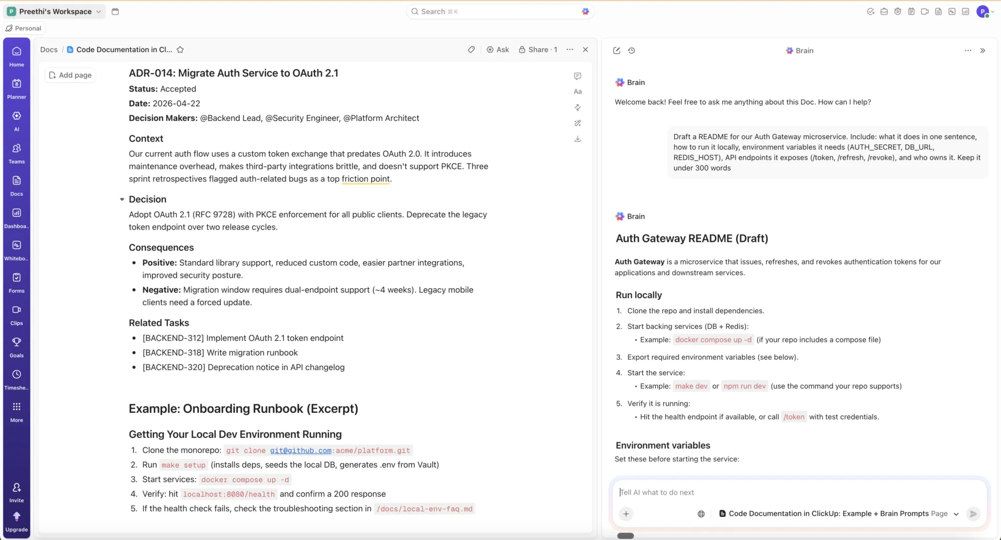Click the relationships arrows icon on doc rail
Screen dimensions: 1001x540
click(x=578, y=107)
